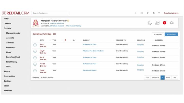
Task: Go to Last page
Action: click(175, 78)
